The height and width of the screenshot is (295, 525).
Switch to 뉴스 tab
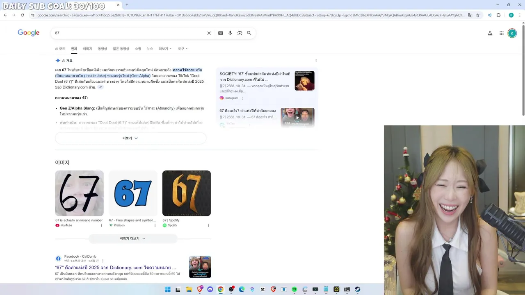(150, 49)
